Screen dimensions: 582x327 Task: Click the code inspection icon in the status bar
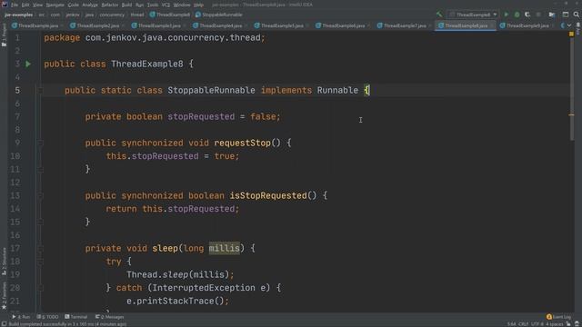(x=577, y=324)
